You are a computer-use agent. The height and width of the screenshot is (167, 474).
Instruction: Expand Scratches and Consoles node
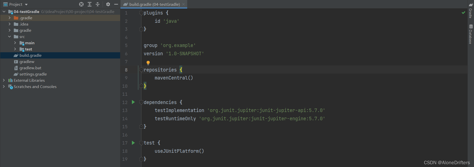click(4, 86)
